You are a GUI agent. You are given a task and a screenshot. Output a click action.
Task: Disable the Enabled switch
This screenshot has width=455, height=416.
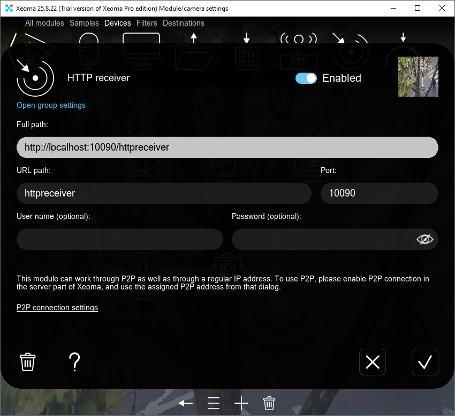coord(306,78)
